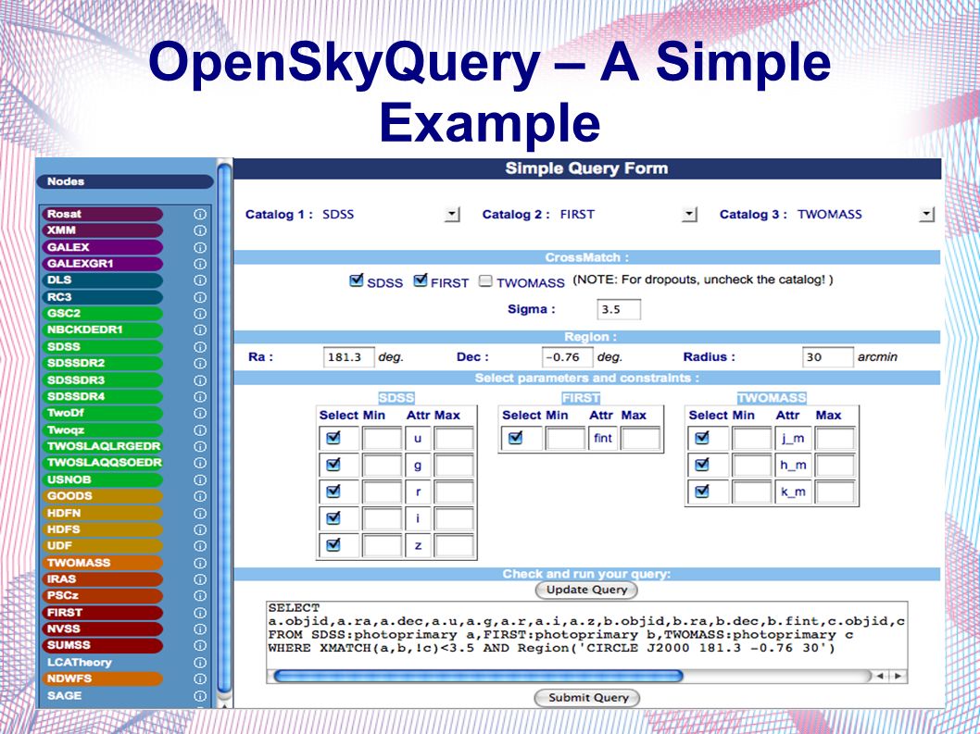The image size is (980, 734).
Task: Click the query box horizontal scrollbar thumb
Action: [x=478, y=676]
